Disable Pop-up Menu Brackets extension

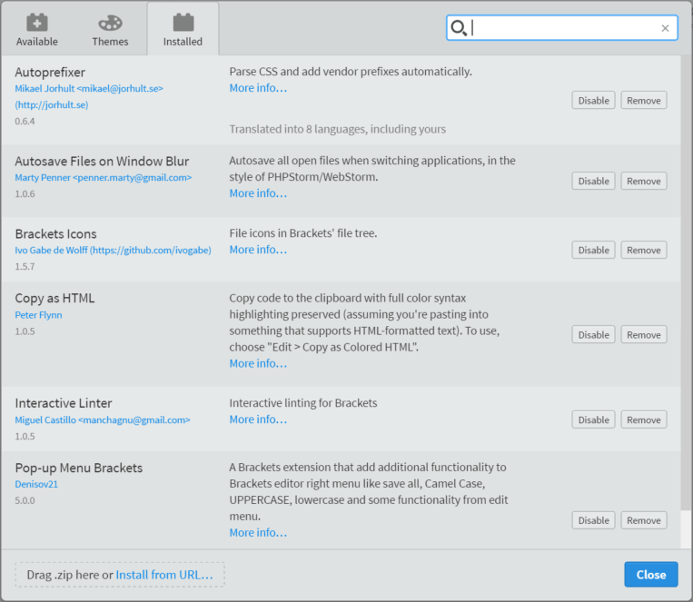[x=593, y=520]
